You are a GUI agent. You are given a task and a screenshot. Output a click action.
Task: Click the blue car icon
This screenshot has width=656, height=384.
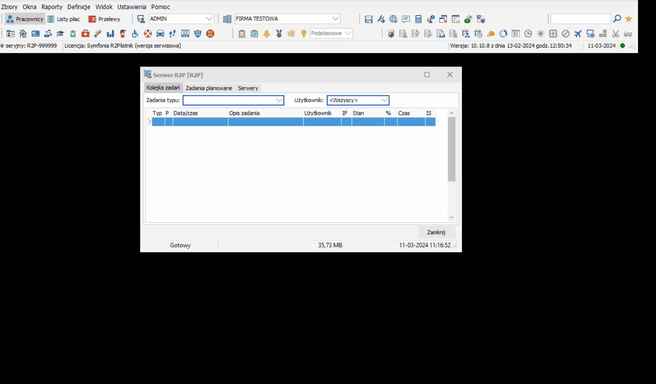point(160,34)
